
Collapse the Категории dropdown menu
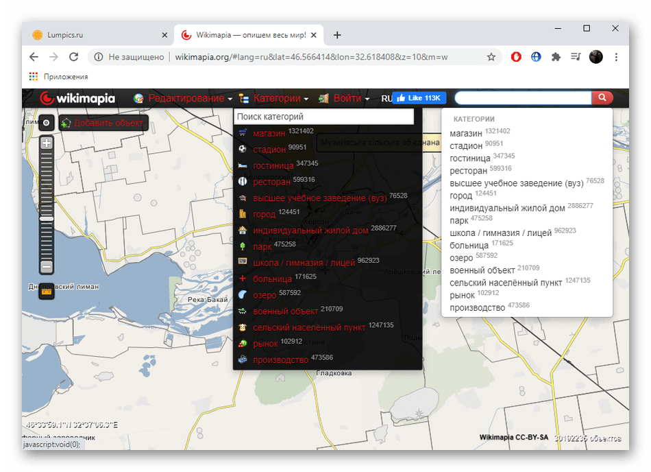coord(274,99)
